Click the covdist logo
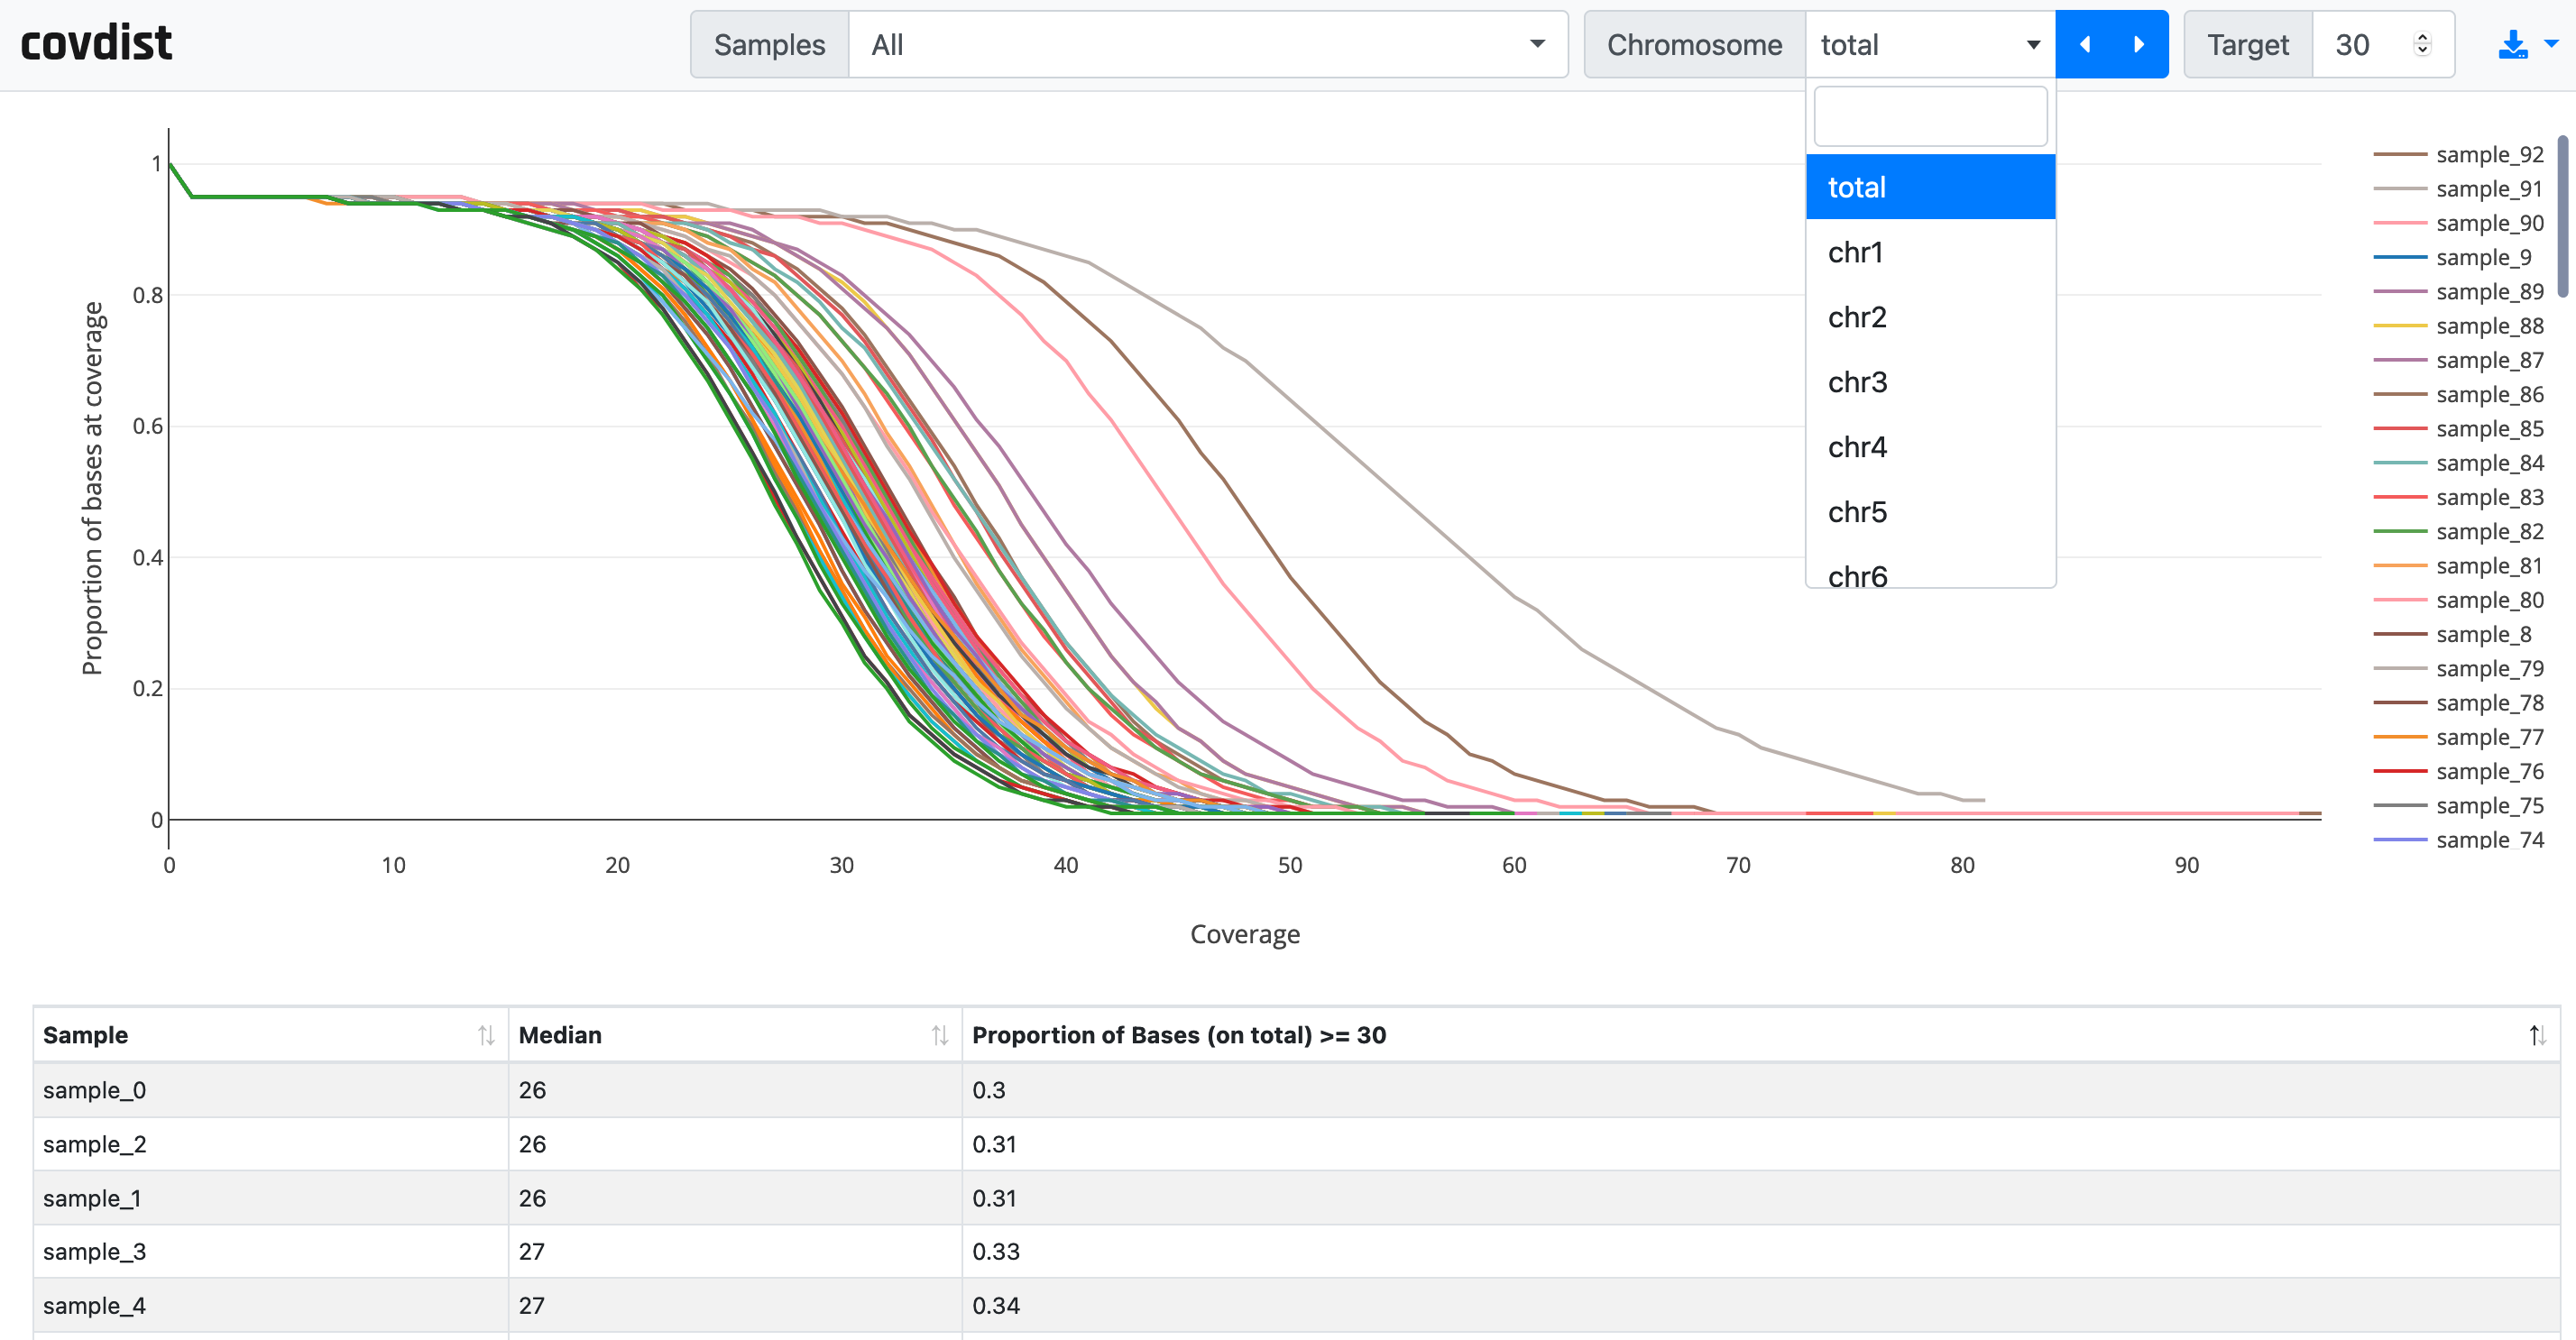Screen dimensions: 2576x1340 96,41
